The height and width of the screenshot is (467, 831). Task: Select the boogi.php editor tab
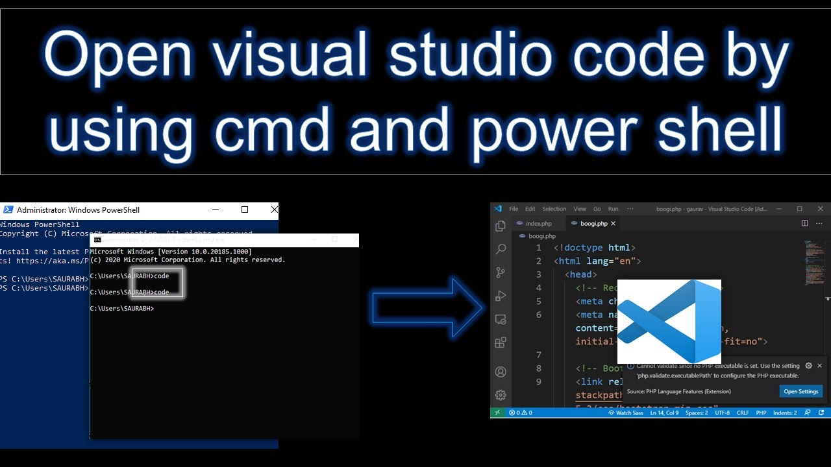point(594,223)
